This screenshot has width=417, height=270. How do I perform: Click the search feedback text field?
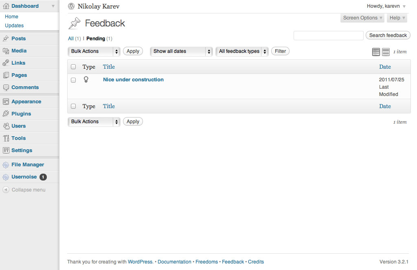click(328, 35)
